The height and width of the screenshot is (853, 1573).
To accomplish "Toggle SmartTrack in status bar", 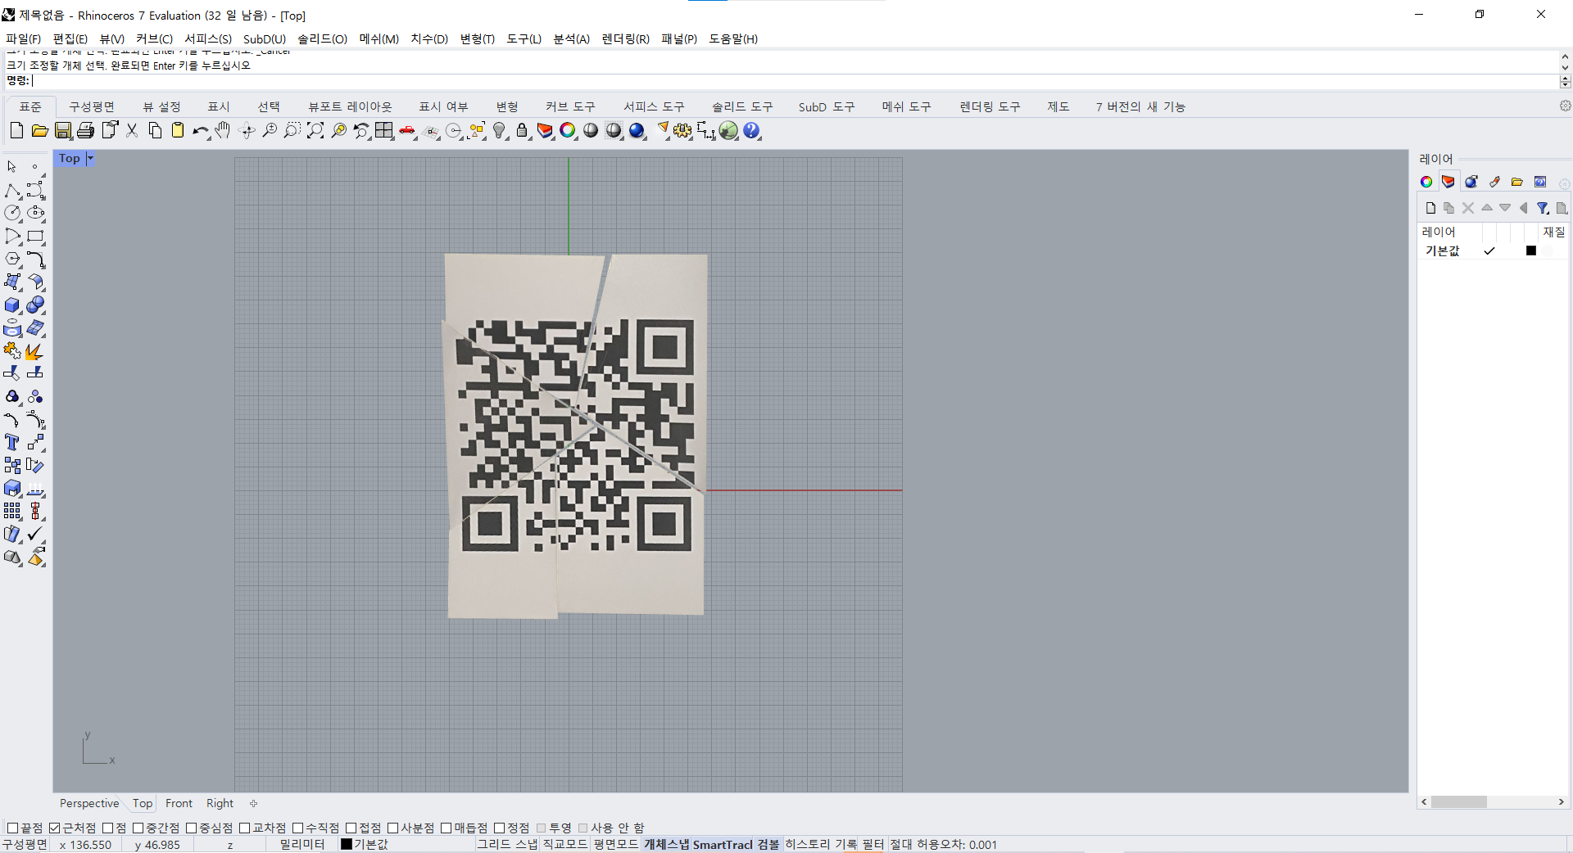I will (723, 844).
